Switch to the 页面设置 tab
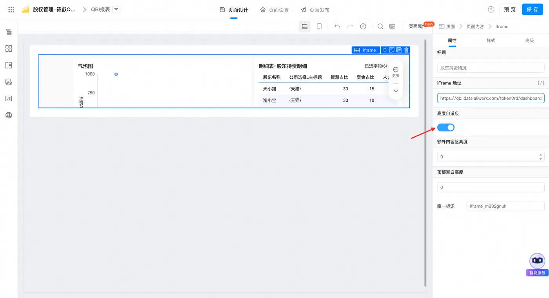 point(274,10)
